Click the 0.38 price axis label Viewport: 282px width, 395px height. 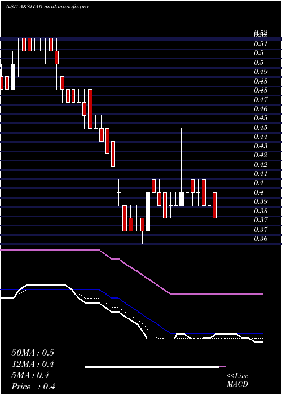click(261, 211)
